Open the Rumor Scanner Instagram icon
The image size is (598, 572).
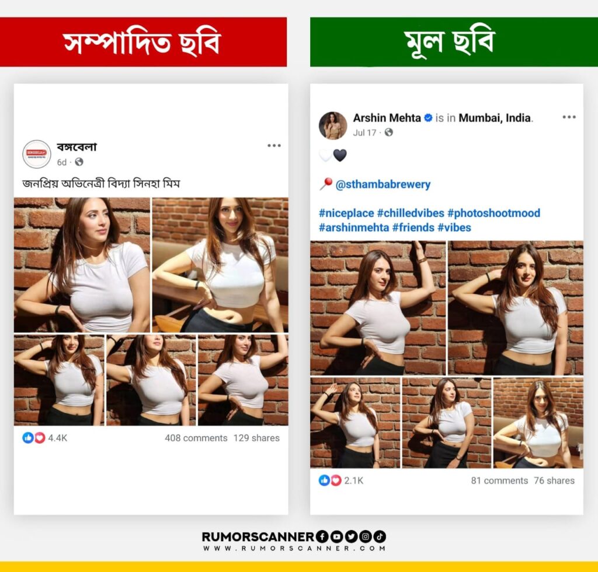[x=366, y=536]
